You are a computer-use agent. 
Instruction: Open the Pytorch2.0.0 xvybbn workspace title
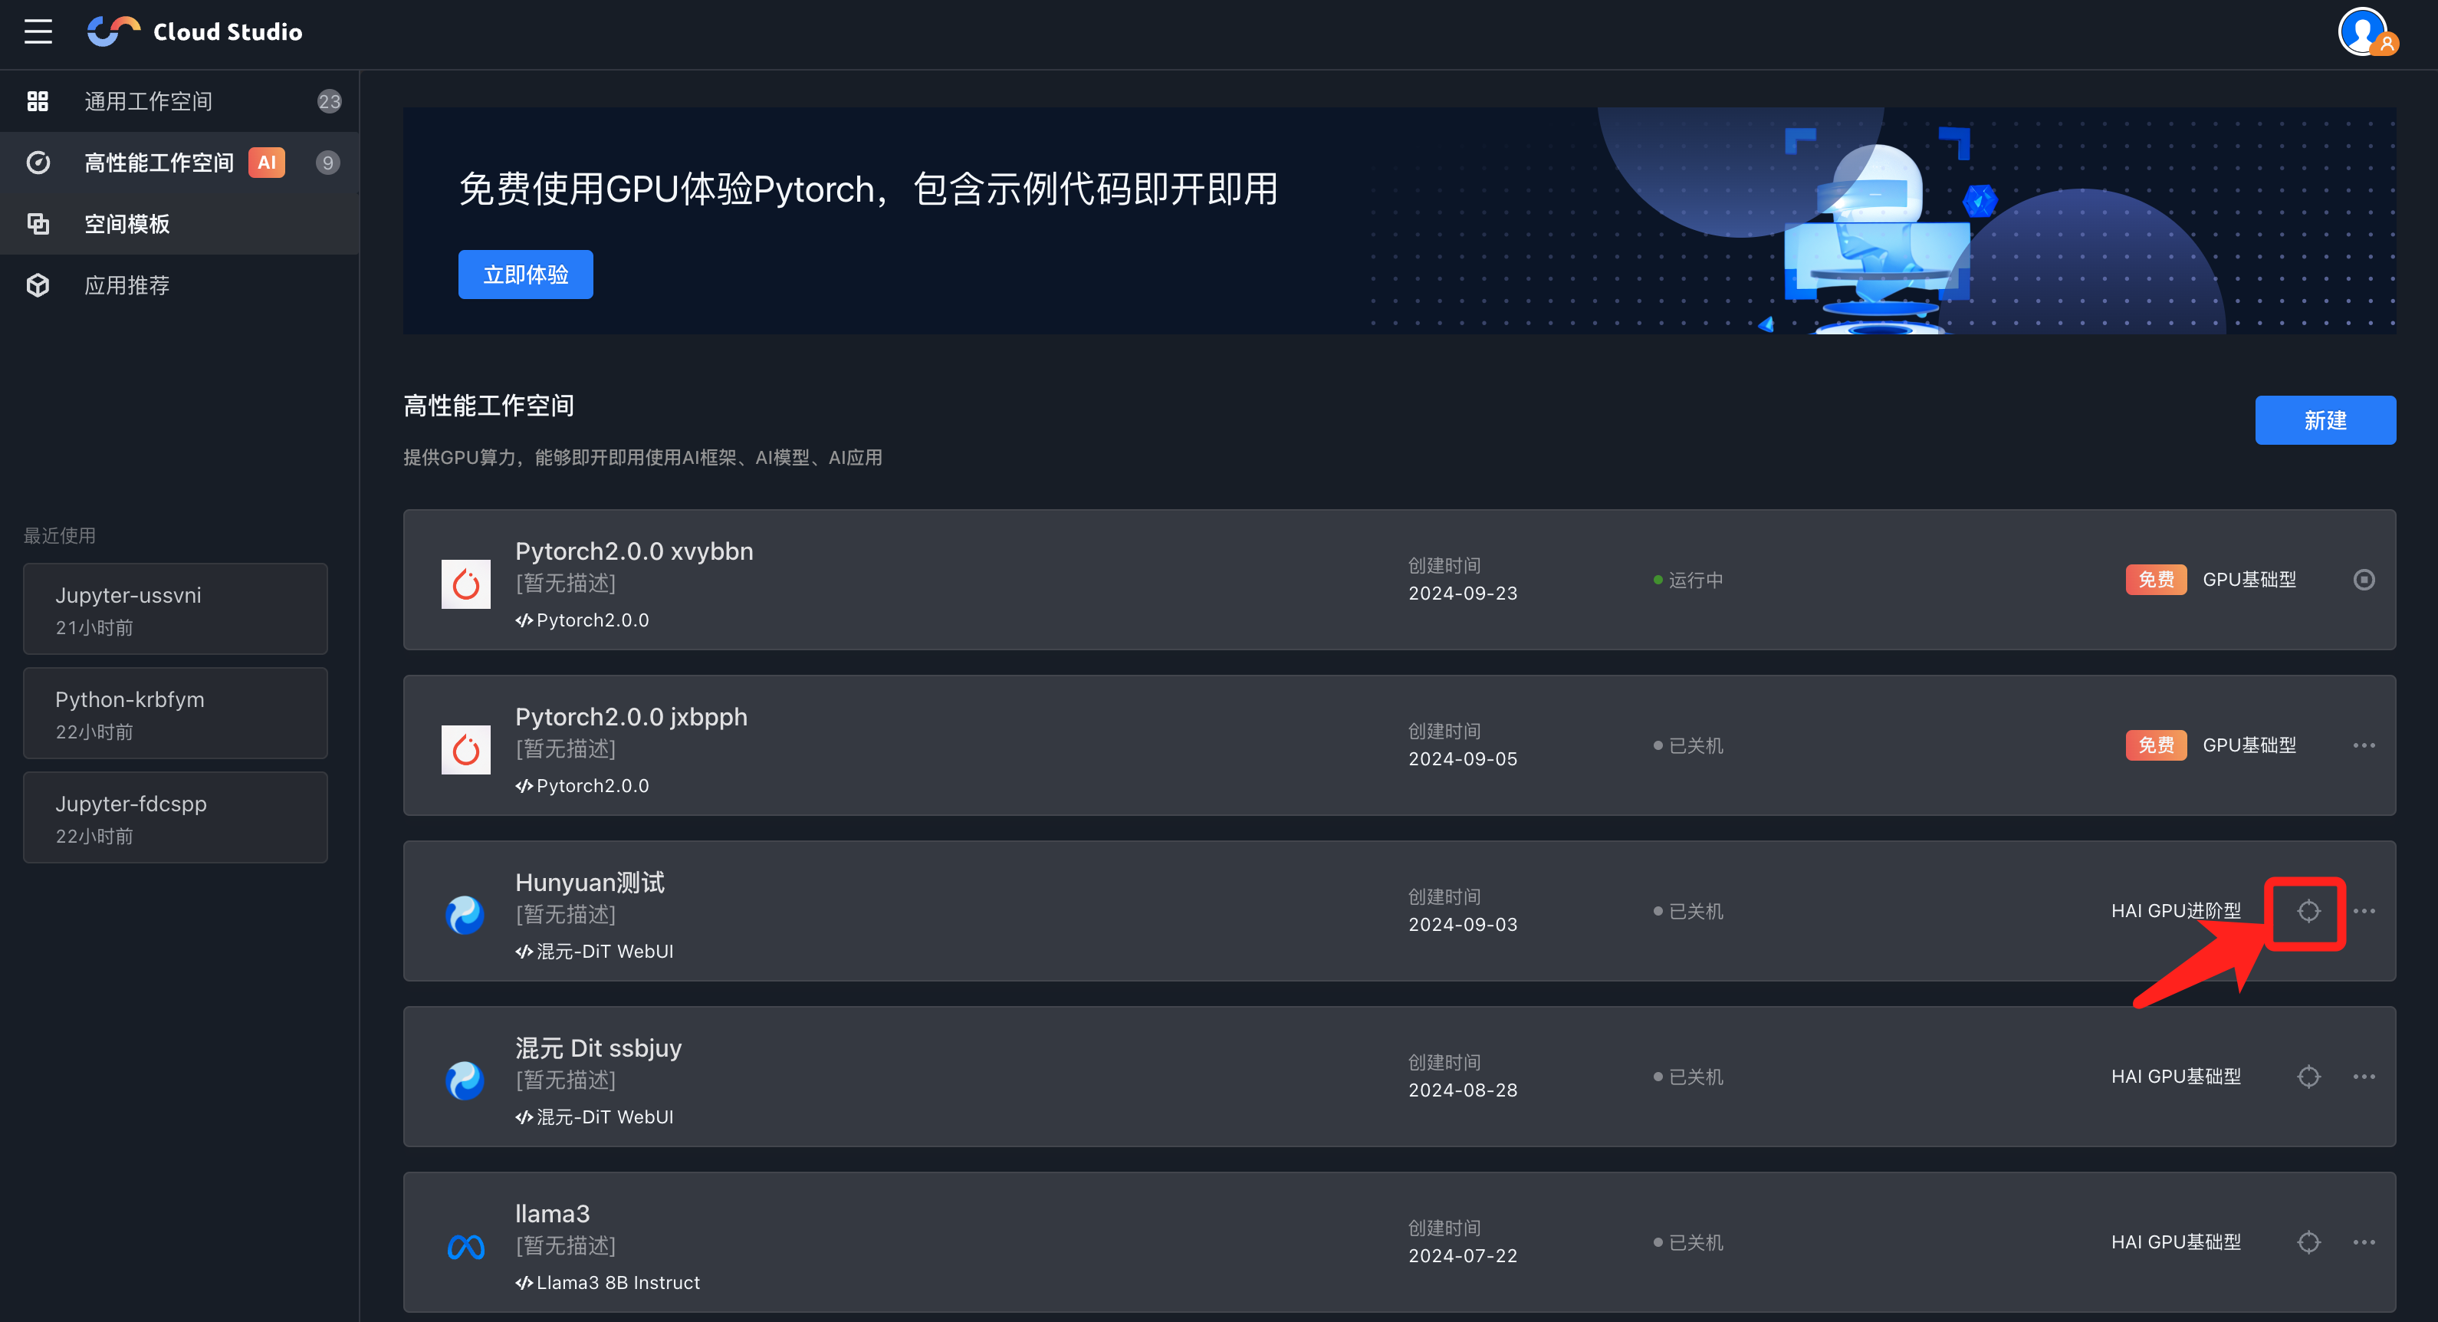[x=633, y=551]
